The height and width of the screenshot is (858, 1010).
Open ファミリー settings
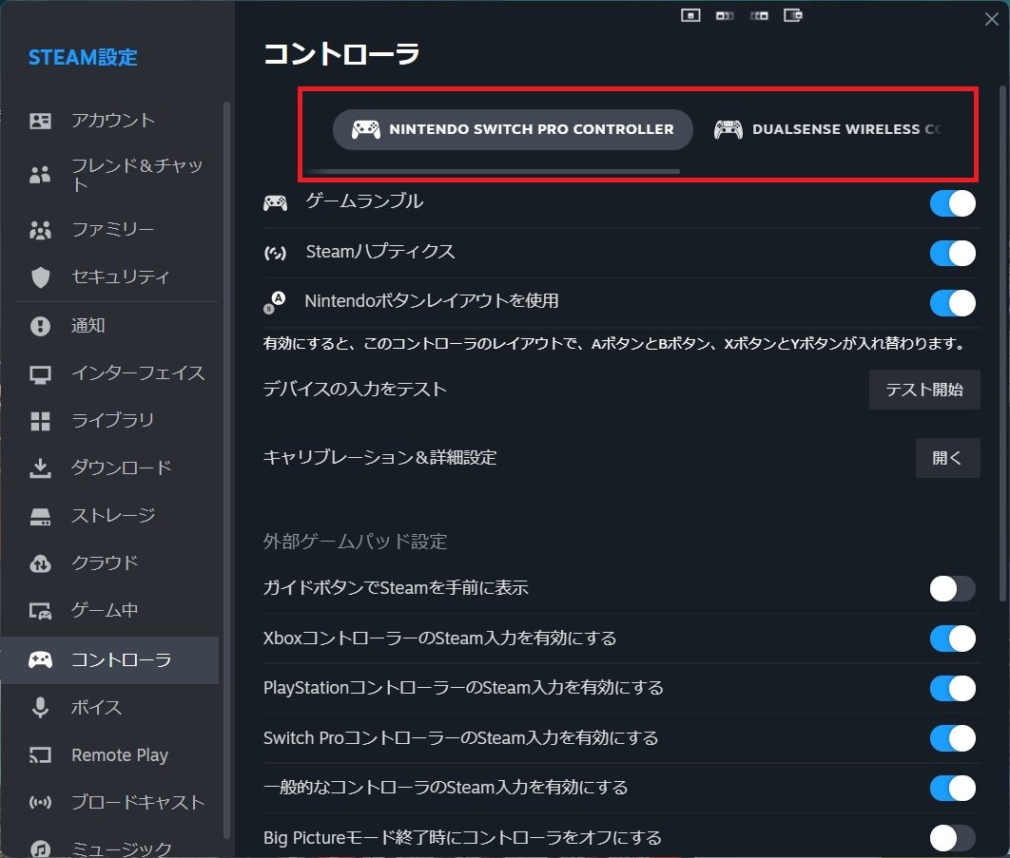pyautogui.click(x=110, y=230)
